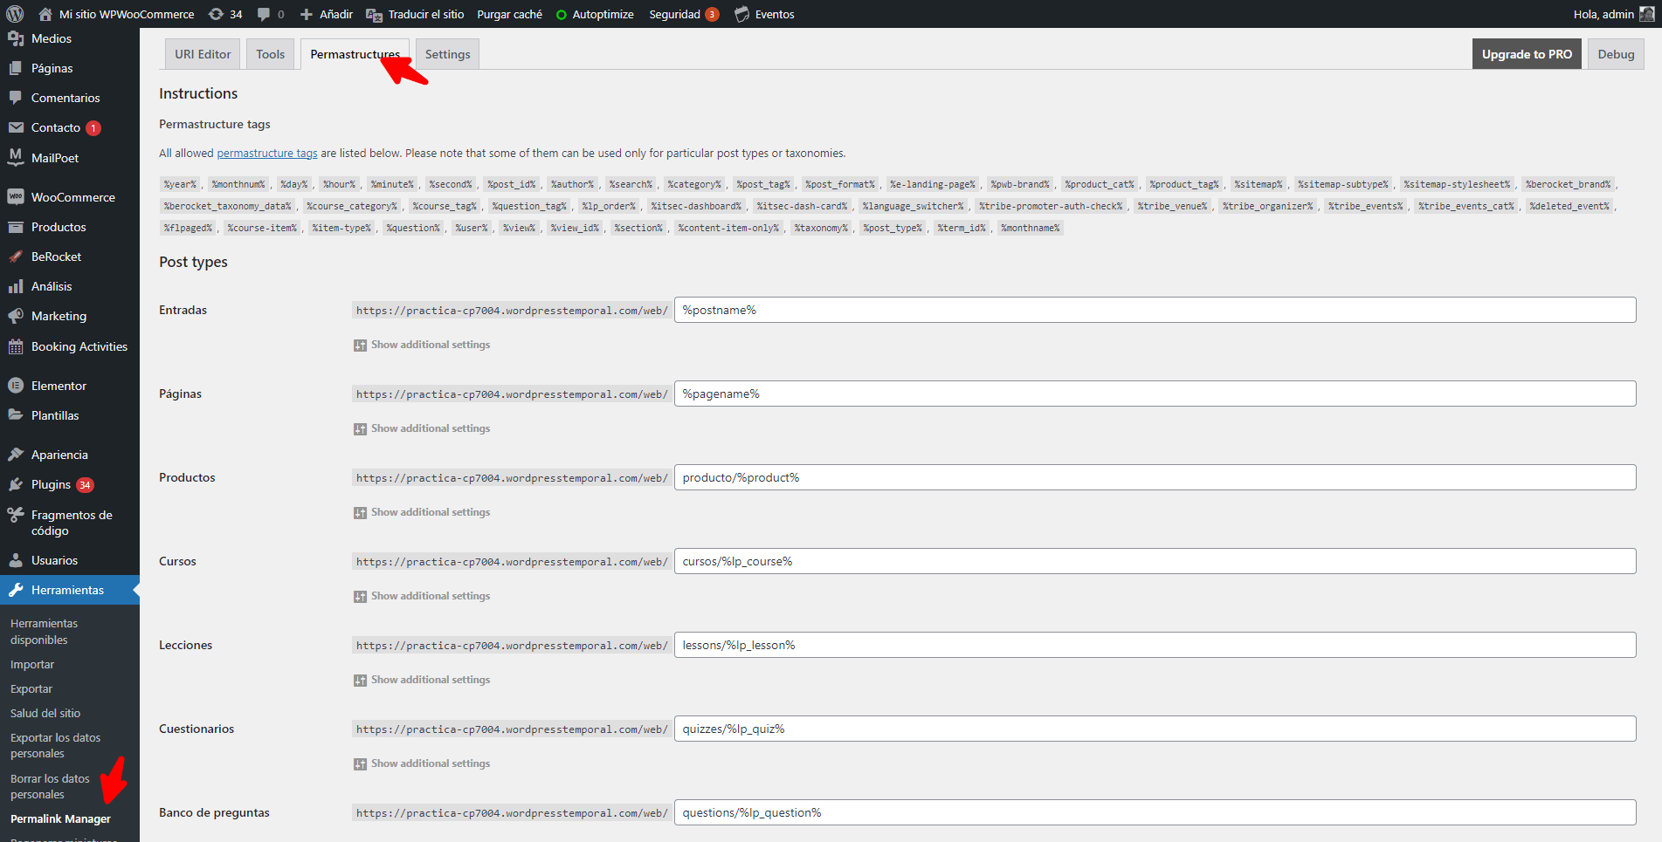Image resolution: width=1662 pixels, height=842 pixels.
Task: Switch to the Settings tab
Action: [x=447, y=54]
